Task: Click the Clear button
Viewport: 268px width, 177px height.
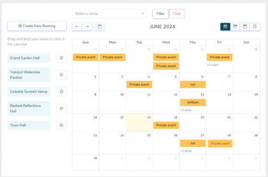Action: tap(177, 14)
